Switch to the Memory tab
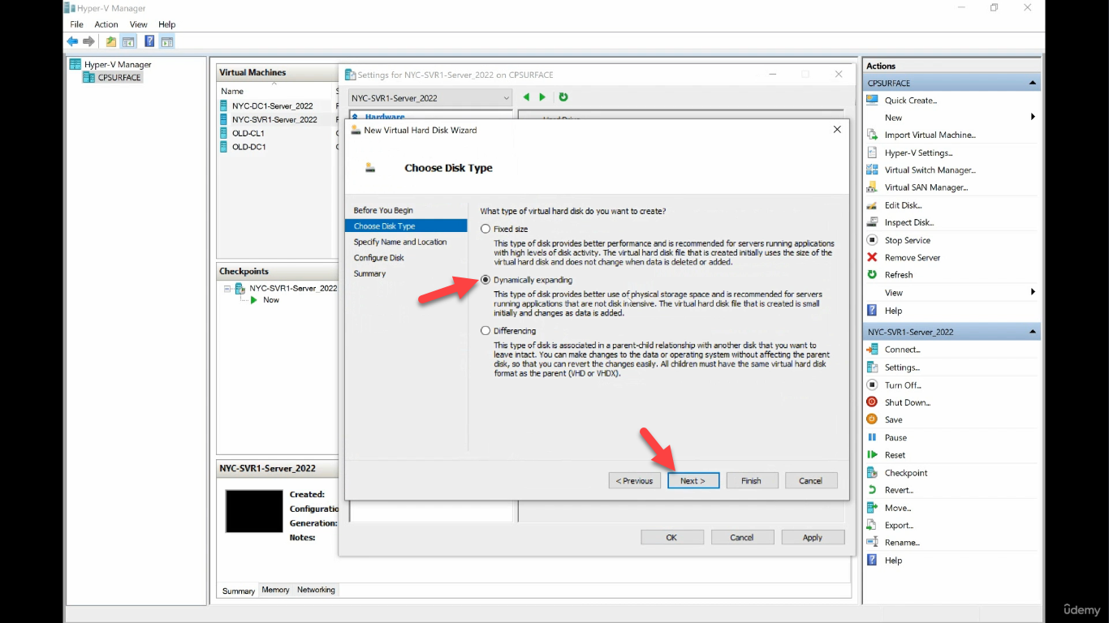1109x623 pixels. tap(275, 590)
